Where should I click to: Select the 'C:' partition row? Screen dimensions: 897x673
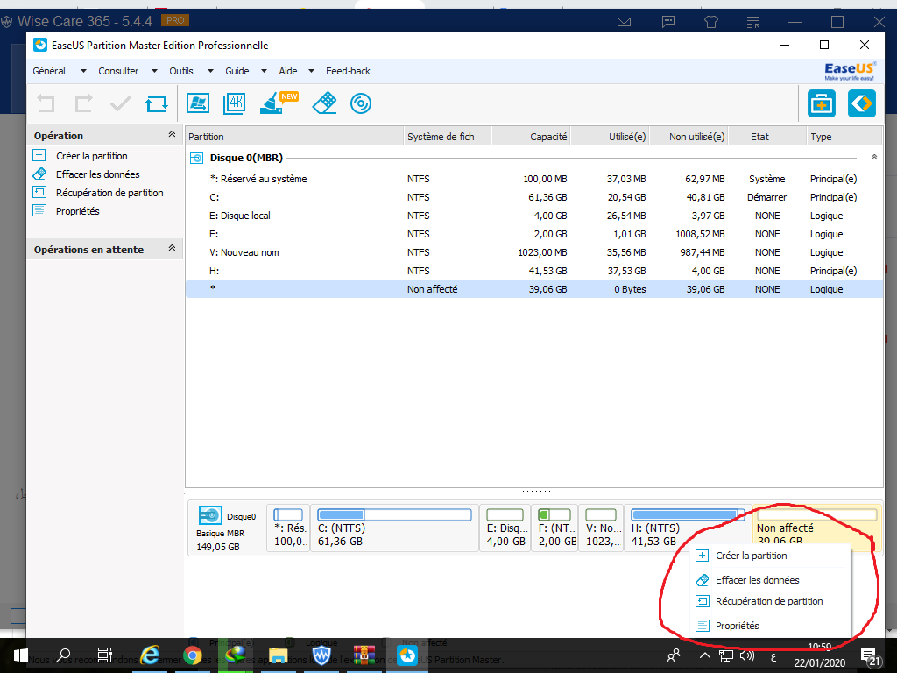(533, 197)
